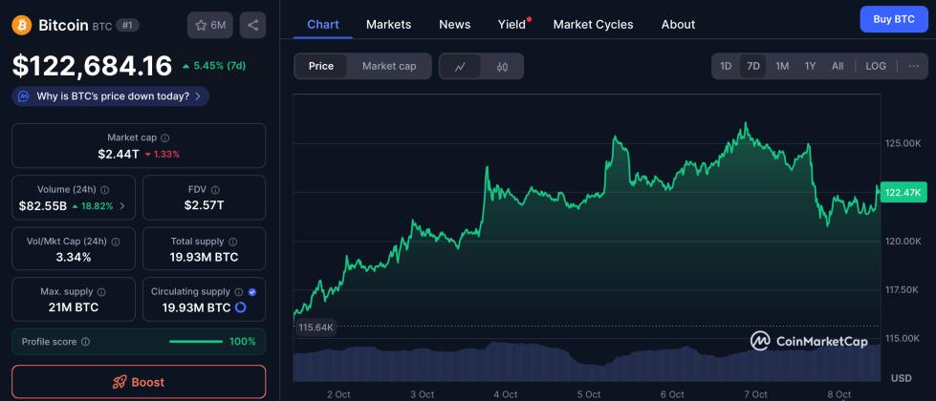The width and height of the screenshot is (936, 401).
Task: Switch to candlestick chart view
Action: pos(502,66)
